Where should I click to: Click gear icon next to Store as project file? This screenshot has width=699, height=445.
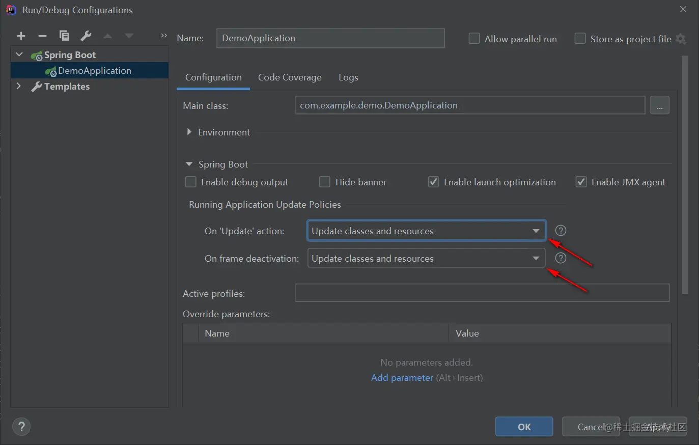click(681, 39)
